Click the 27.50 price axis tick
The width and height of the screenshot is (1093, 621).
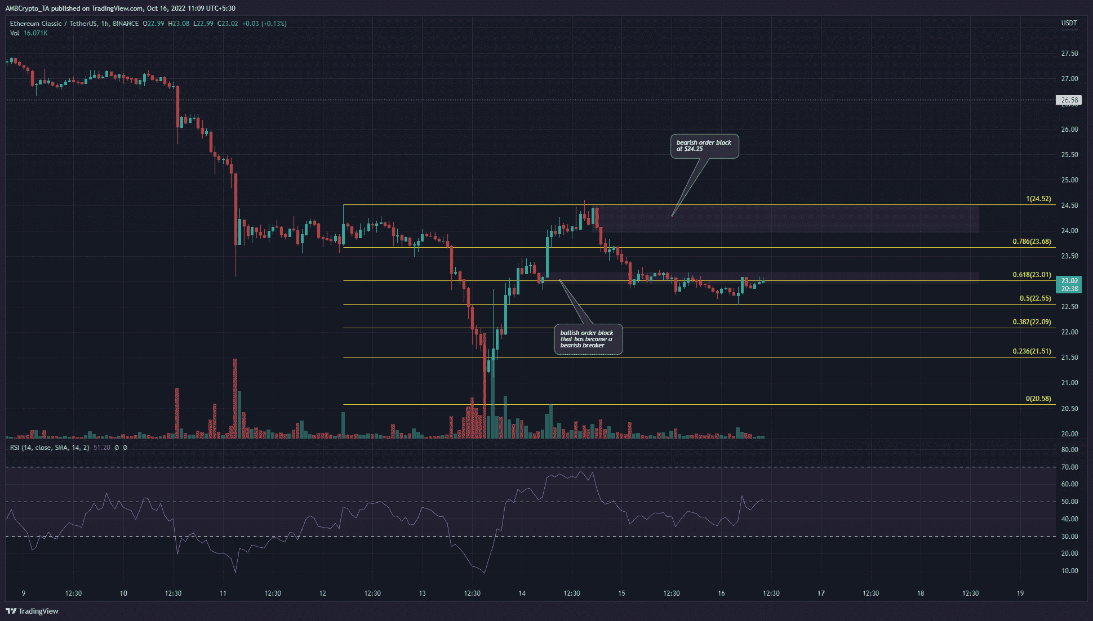(x=1069, y=53)
